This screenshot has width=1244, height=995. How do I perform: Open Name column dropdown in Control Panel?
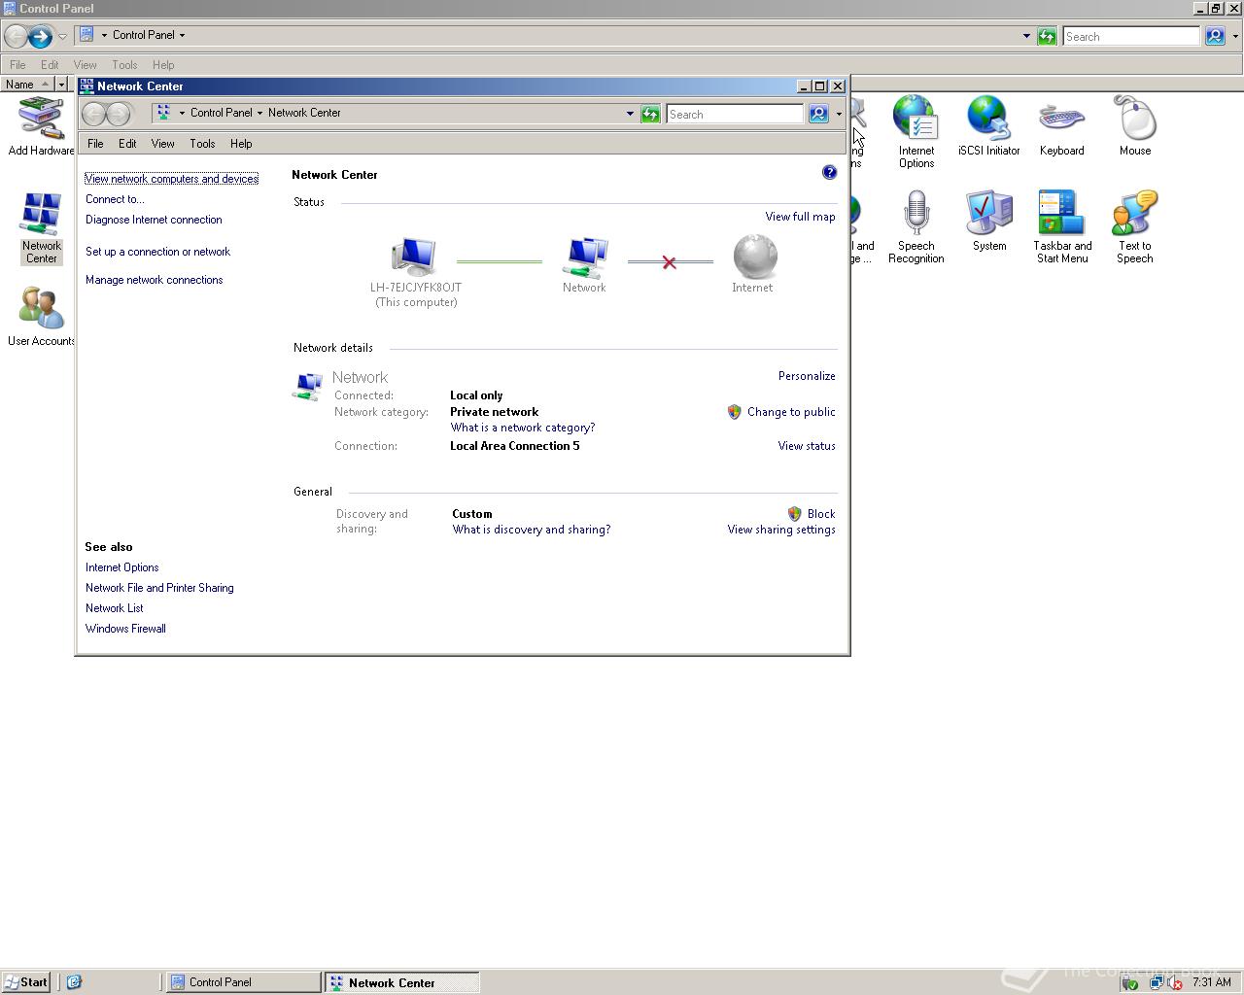click(61, 85)
